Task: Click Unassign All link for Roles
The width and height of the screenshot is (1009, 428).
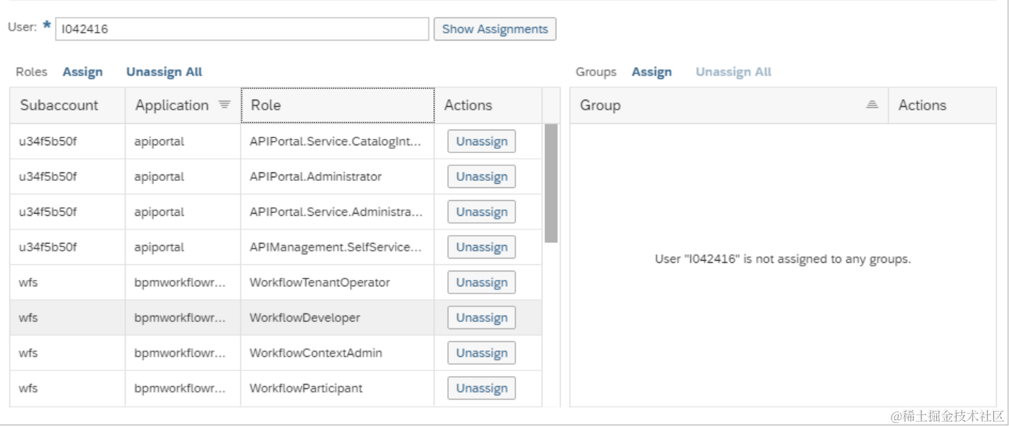Action: [x=164, y=72]
